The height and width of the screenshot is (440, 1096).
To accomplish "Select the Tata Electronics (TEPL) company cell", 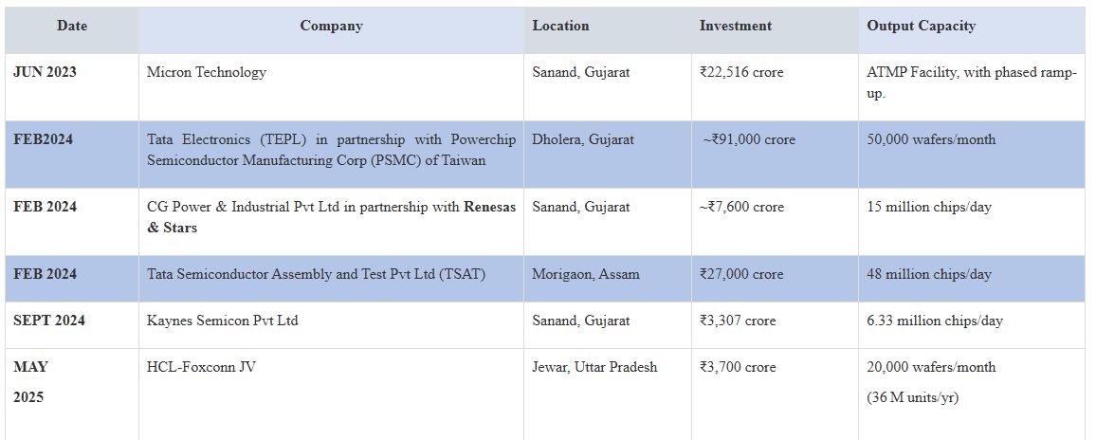I will click(331, 154).
